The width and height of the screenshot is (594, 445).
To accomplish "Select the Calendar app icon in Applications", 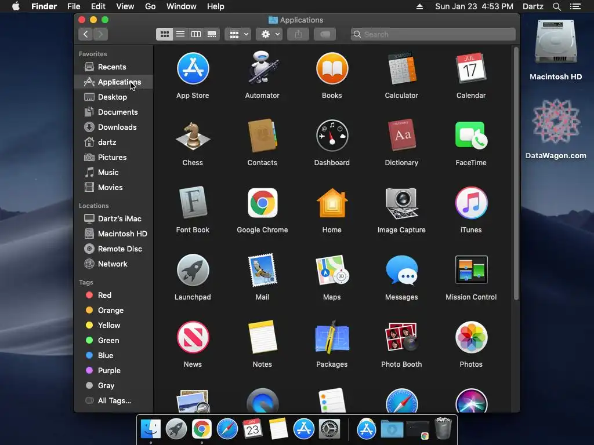I will (x=471, y=68).
